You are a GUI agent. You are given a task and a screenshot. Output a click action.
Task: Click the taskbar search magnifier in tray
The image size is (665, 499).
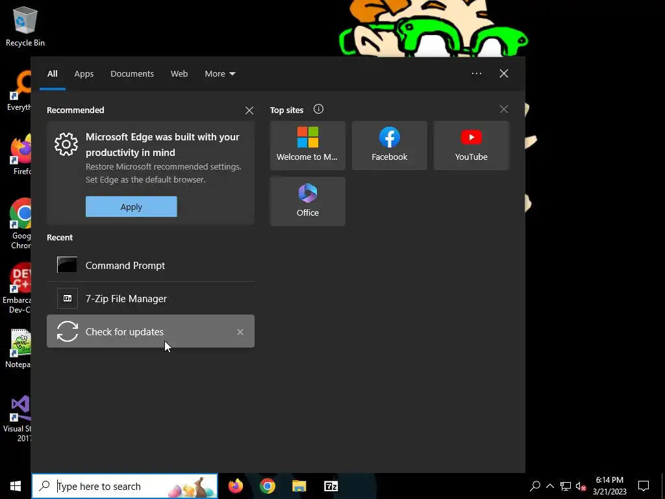[535, 486]
